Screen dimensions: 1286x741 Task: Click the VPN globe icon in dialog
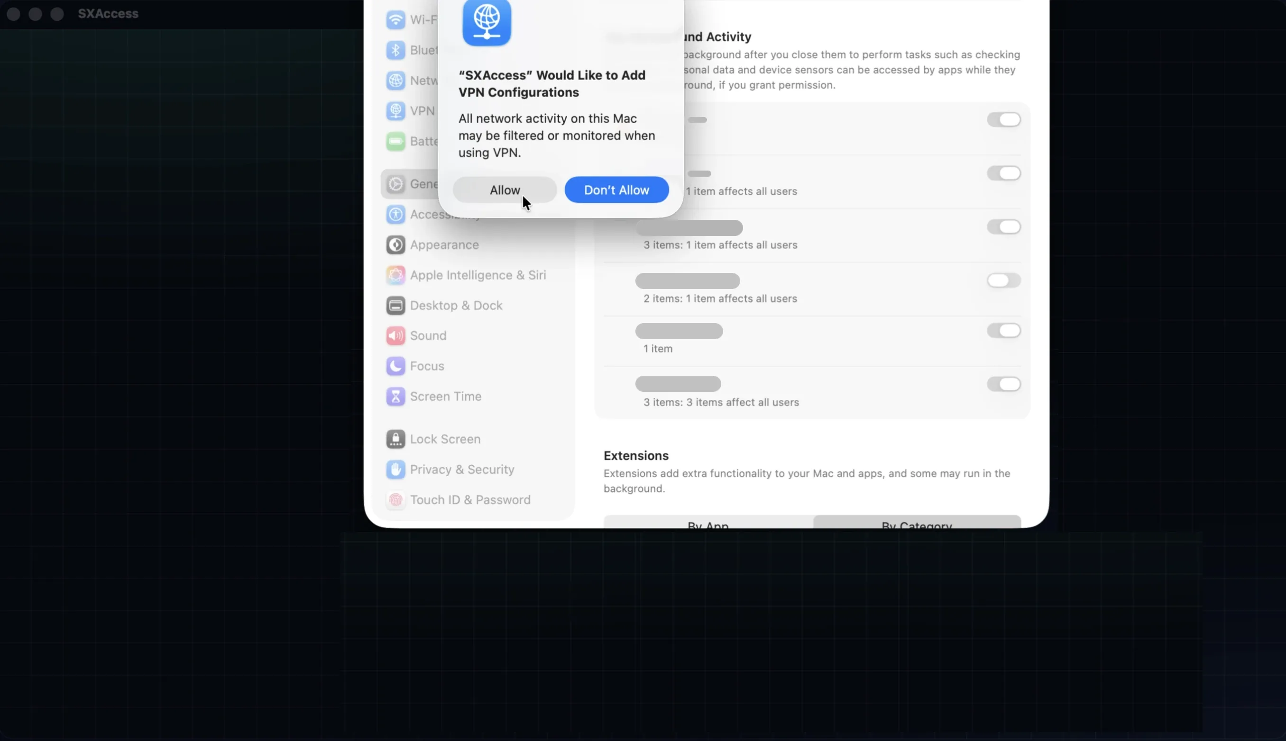(487, 22)
